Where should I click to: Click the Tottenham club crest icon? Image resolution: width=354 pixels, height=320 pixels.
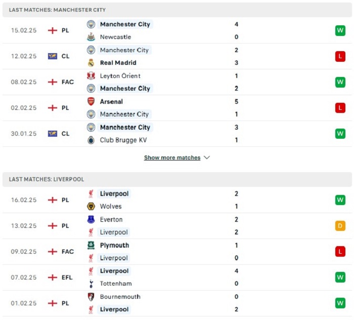(x=91, y=284)
